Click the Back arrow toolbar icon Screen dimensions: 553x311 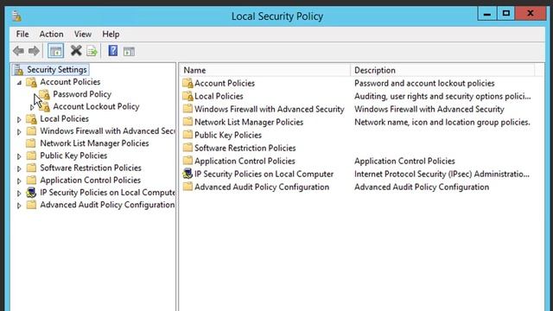click(x=18, y=51)
